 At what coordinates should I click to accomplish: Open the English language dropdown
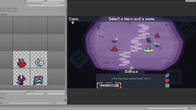coord(190,1)
